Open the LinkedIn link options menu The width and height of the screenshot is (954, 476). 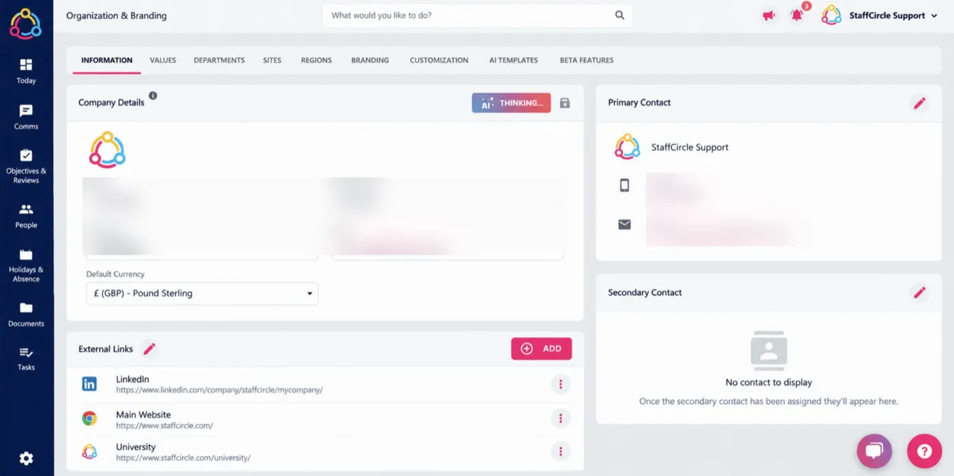[x=560, y=385]
